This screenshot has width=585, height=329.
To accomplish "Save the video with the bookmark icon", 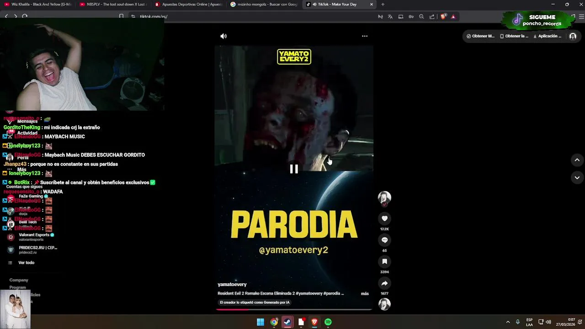I will [x=384, y=261].
